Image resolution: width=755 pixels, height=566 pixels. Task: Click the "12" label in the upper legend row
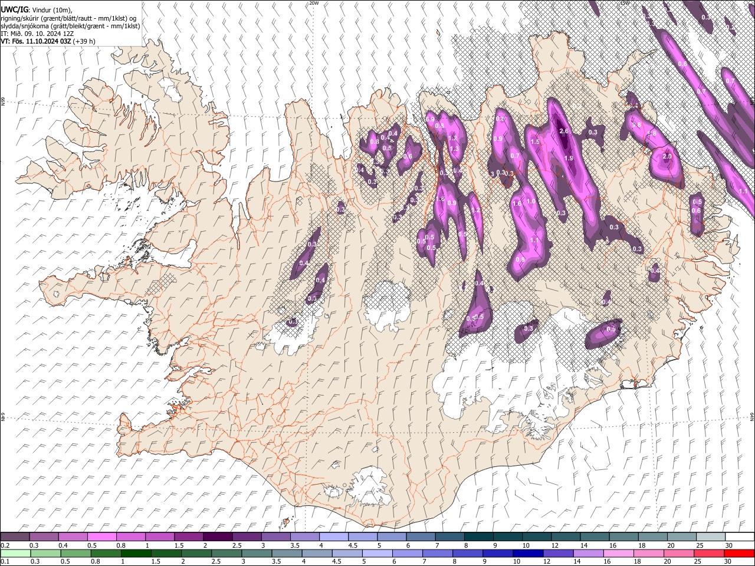(x=554, y=545)
